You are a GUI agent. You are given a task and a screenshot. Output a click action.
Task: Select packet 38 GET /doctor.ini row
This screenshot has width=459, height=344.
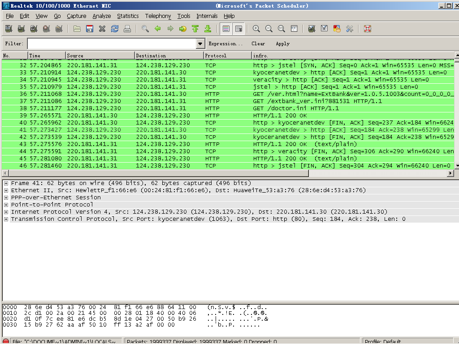click(228, 108)
